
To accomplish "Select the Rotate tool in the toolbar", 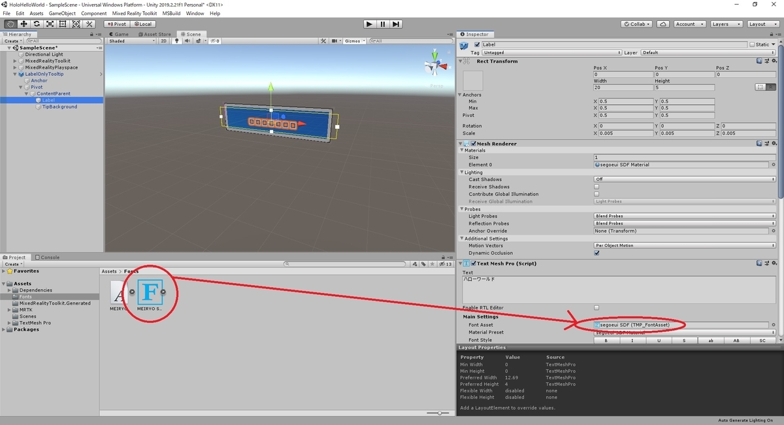I will coord(37,24).
